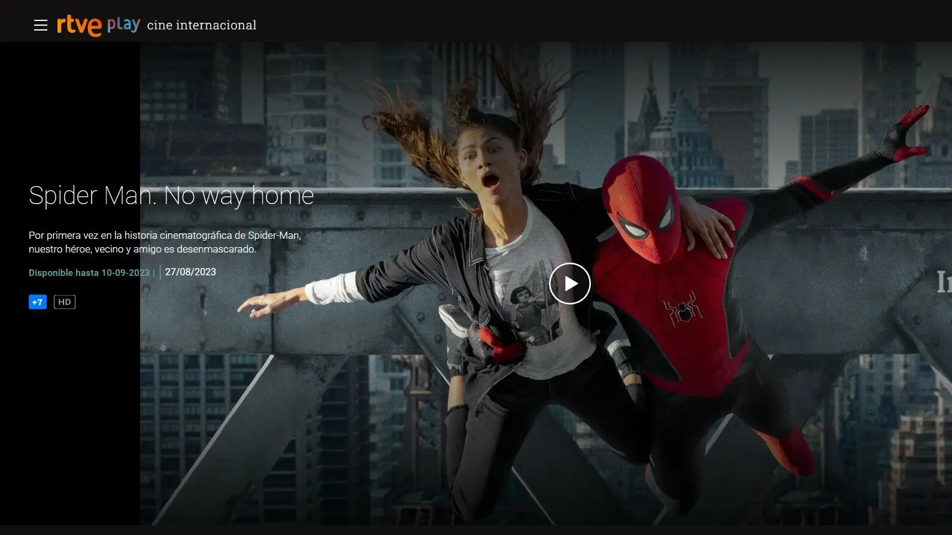Click the rtve play logo
Viewport: 952px width, 535px height.
tap(99, 25)
